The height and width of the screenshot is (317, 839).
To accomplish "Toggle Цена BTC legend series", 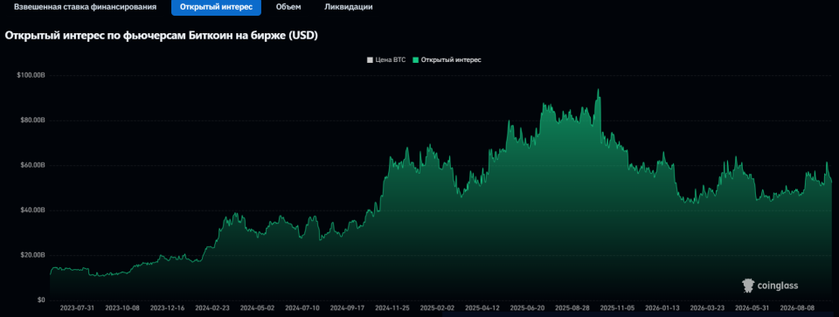I will (x=385, y=60).
